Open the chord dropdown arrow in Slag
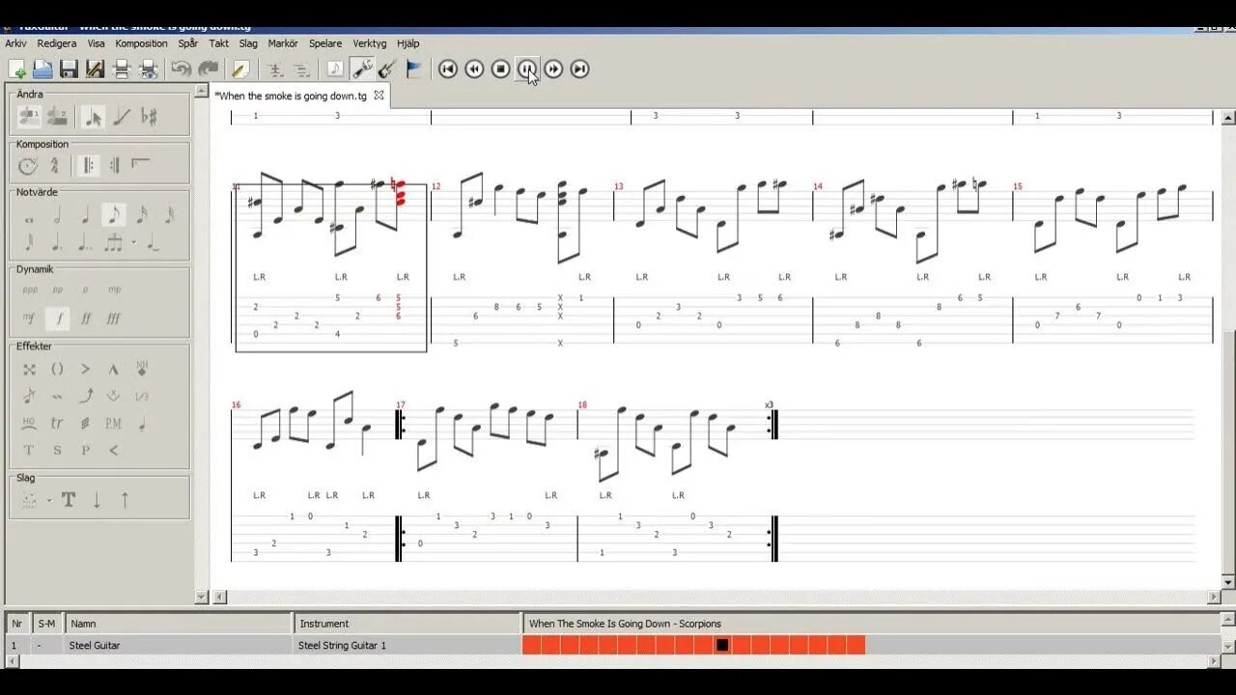1236x695 pixels. click(49, 500)
